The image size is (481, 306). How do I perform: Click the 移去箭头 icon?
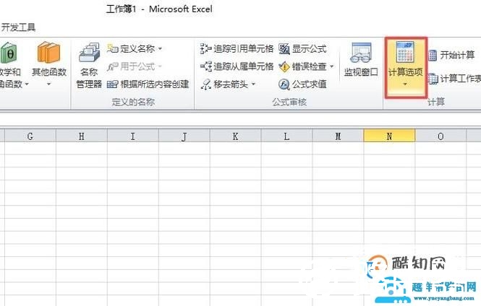click(206, 84)
